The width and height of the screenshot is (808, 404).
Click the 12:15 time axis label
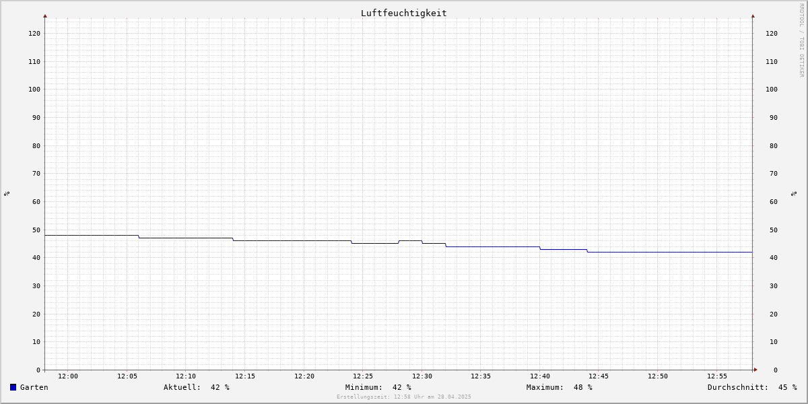pos(245,376)
